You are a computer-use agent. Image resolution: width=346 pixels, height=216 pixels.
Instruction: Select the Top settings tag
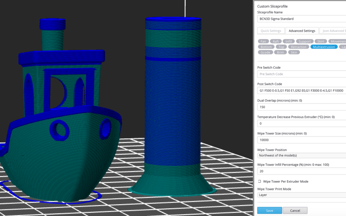281,47
